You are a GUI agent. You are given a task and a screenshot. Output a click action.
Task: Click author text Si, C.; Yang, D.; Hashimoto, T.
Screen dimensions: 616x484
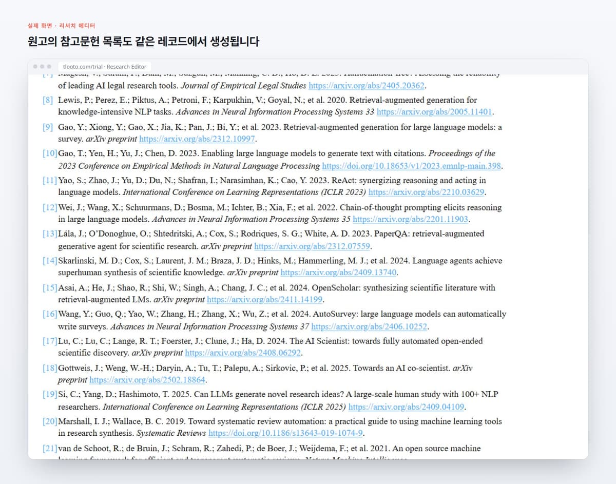click(112, 395)
